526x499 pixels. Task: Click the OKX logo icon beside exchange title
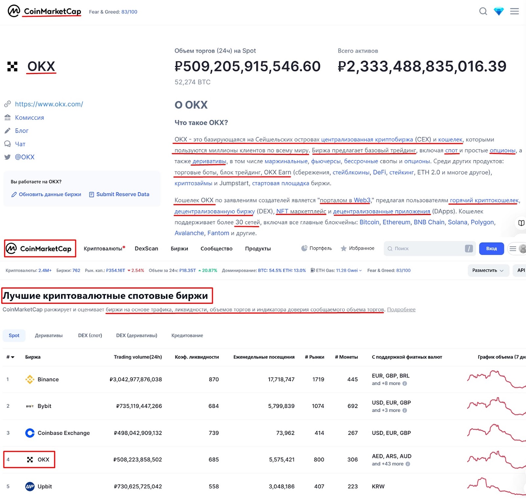tap(12, 67)
